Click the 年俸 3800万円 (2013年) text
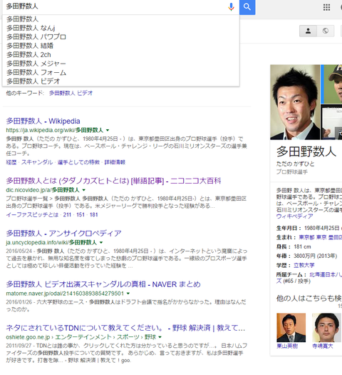 306,256
